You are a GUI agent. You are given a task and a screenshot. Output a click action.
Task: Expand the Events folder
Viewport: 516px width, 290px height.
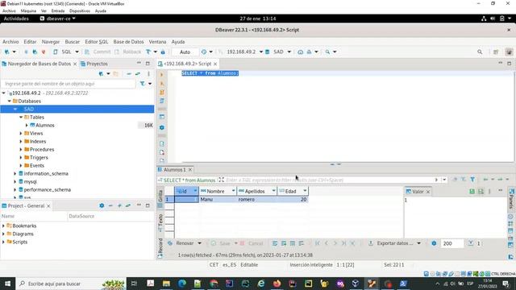[x=21, y=166]
